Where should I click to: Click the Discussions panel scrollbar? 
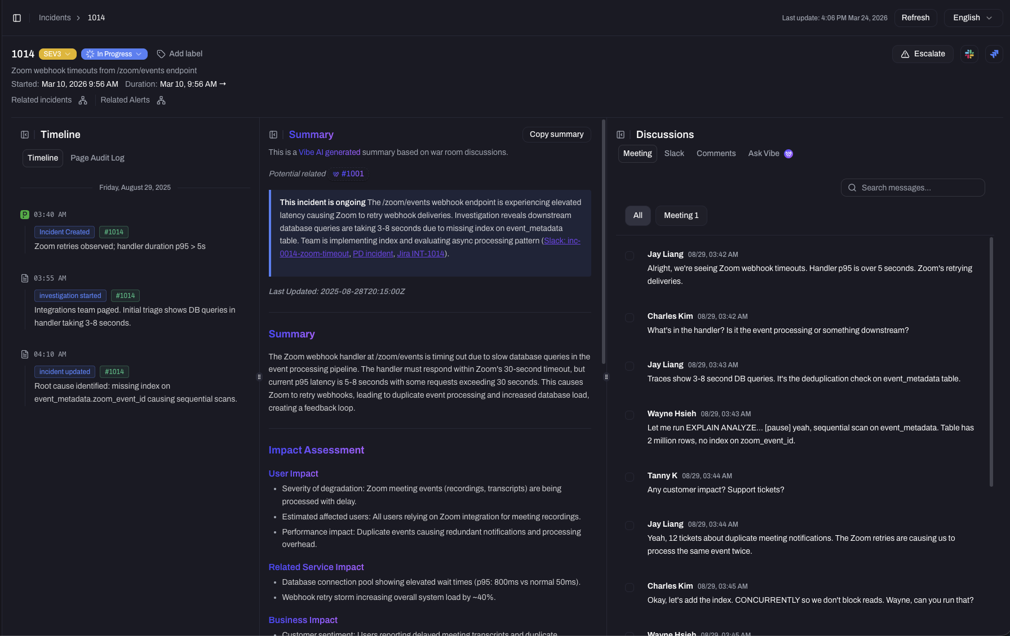point(991,362)
